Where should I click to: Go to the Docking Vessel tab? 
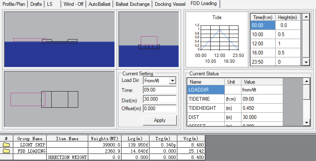click(x=170, y=4)
